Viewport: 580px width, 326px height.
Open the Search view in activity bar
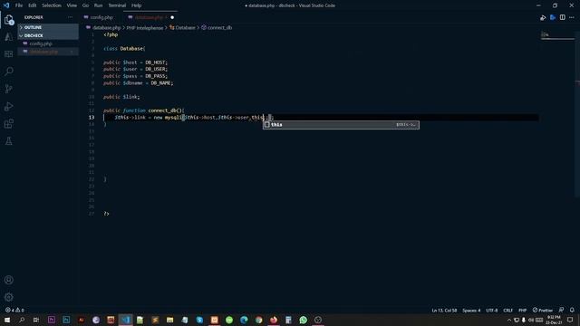tap(9, 71)
